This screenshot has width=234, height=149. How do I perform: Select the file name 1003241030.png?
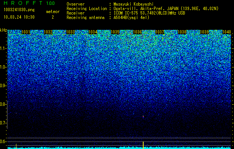(x=19, y=10)
